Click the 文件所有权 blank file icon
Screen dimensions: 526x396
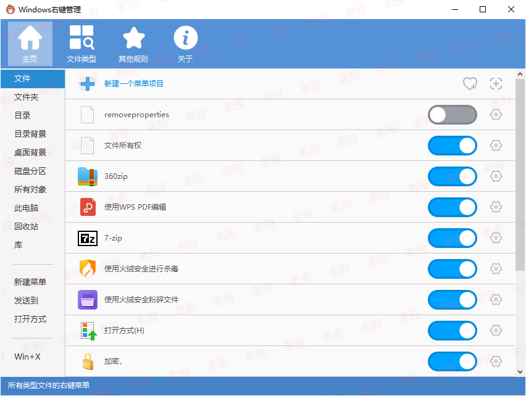pos(87,146)
